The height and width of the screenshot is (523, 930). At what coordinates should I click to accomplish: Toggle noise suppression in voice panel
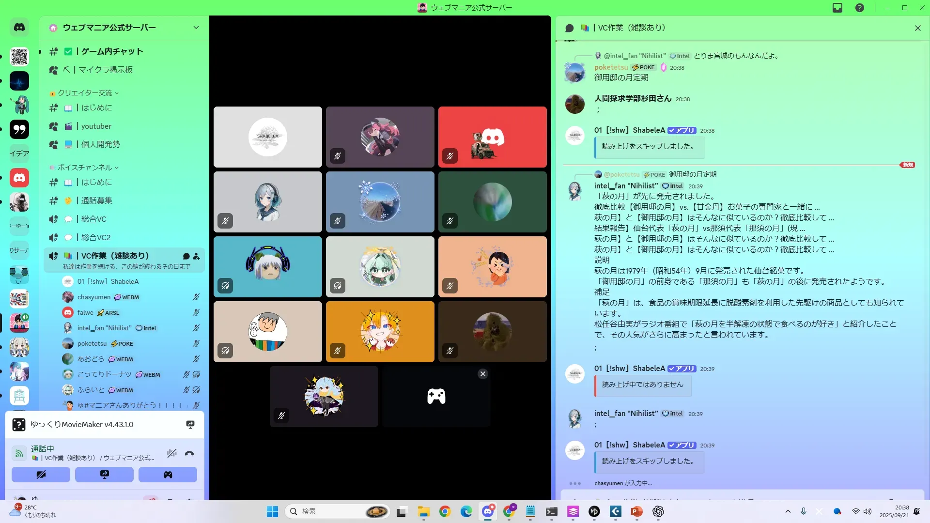coord(171,454)
